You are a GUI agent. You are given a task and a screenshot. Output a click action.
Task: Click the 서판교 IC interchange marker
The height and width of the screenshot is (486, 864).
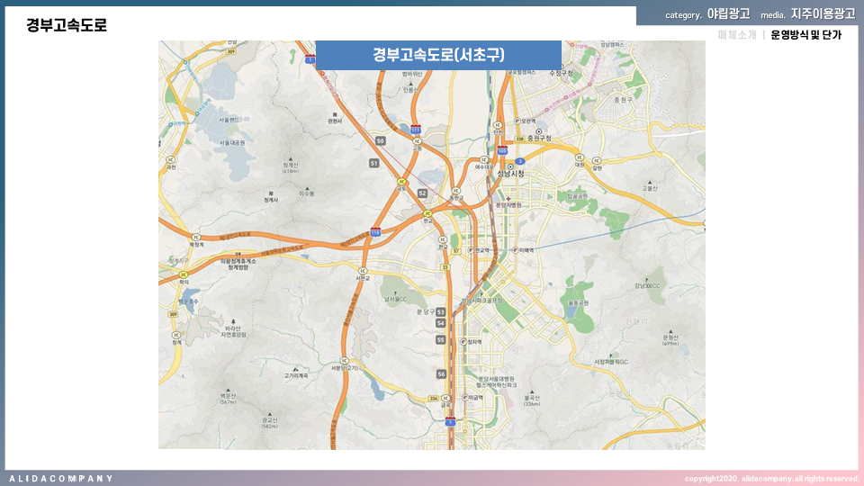coord(363,270)
